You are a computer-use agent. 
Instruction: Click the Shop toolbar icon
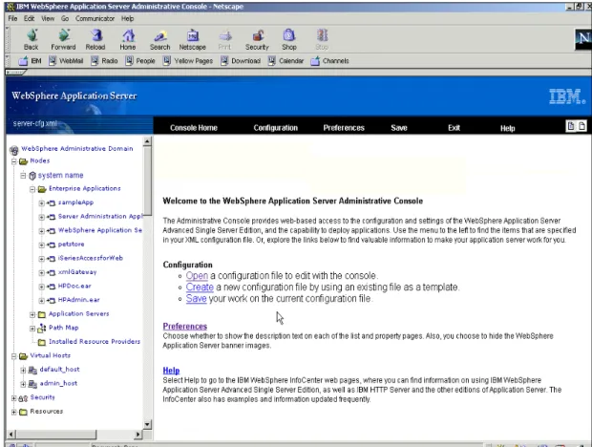coord(289,35)
